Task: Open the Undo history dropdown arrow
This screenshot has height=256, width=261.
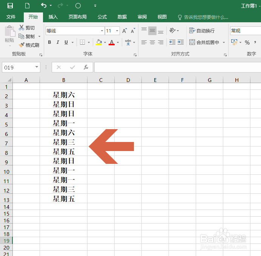Action: 51,6
